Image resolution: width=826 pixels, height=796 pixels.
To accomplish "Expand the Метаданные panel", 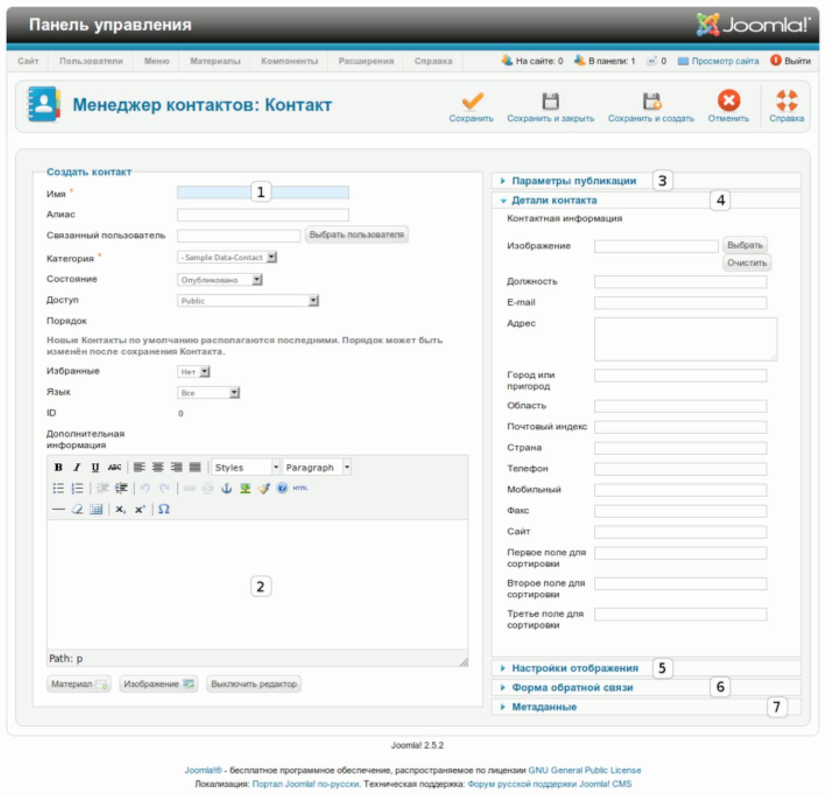I will [x=544, y=707].
